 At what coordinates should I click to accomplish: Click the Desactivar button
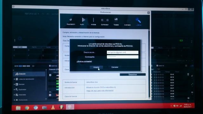(x=133, y=75)
